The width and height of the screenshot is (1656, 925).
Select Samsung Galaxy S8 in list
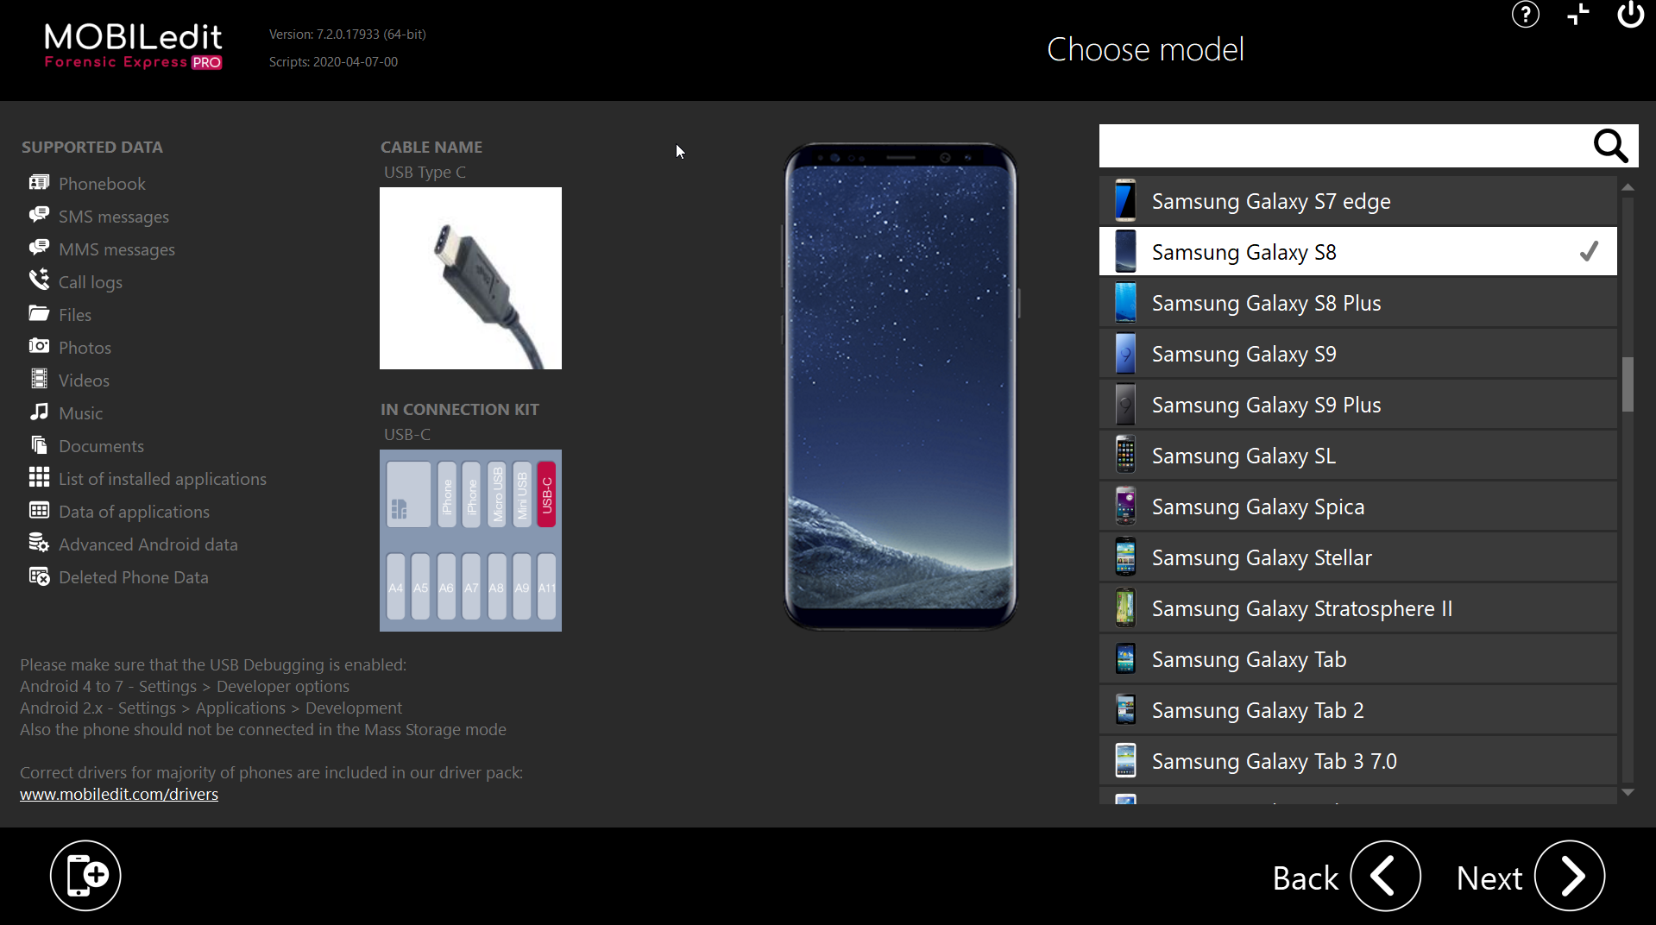tap(1357, 252)
